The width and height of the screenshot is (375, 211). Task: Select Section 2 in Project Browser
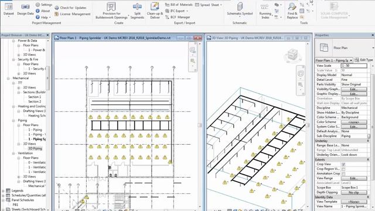coord(35,101)
